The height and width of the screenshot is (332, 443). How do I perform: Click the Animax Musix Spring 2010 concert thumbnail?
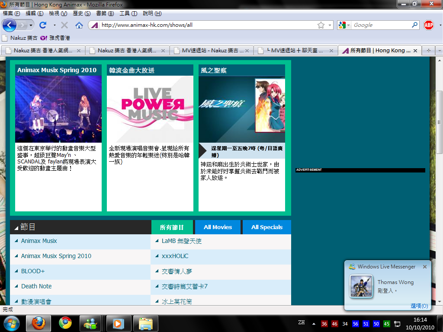[58, 109]
